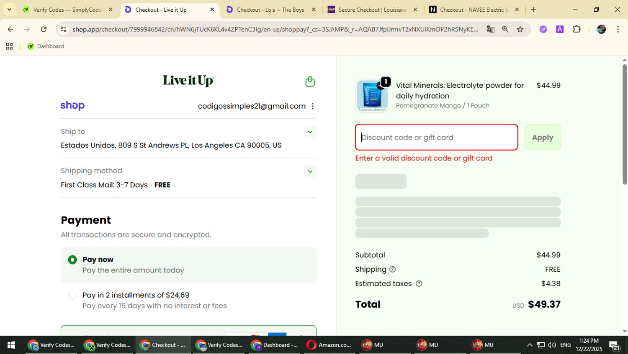Click the Estimated taxes amount $4.38

pyautogui.click(x=551, y=284)
